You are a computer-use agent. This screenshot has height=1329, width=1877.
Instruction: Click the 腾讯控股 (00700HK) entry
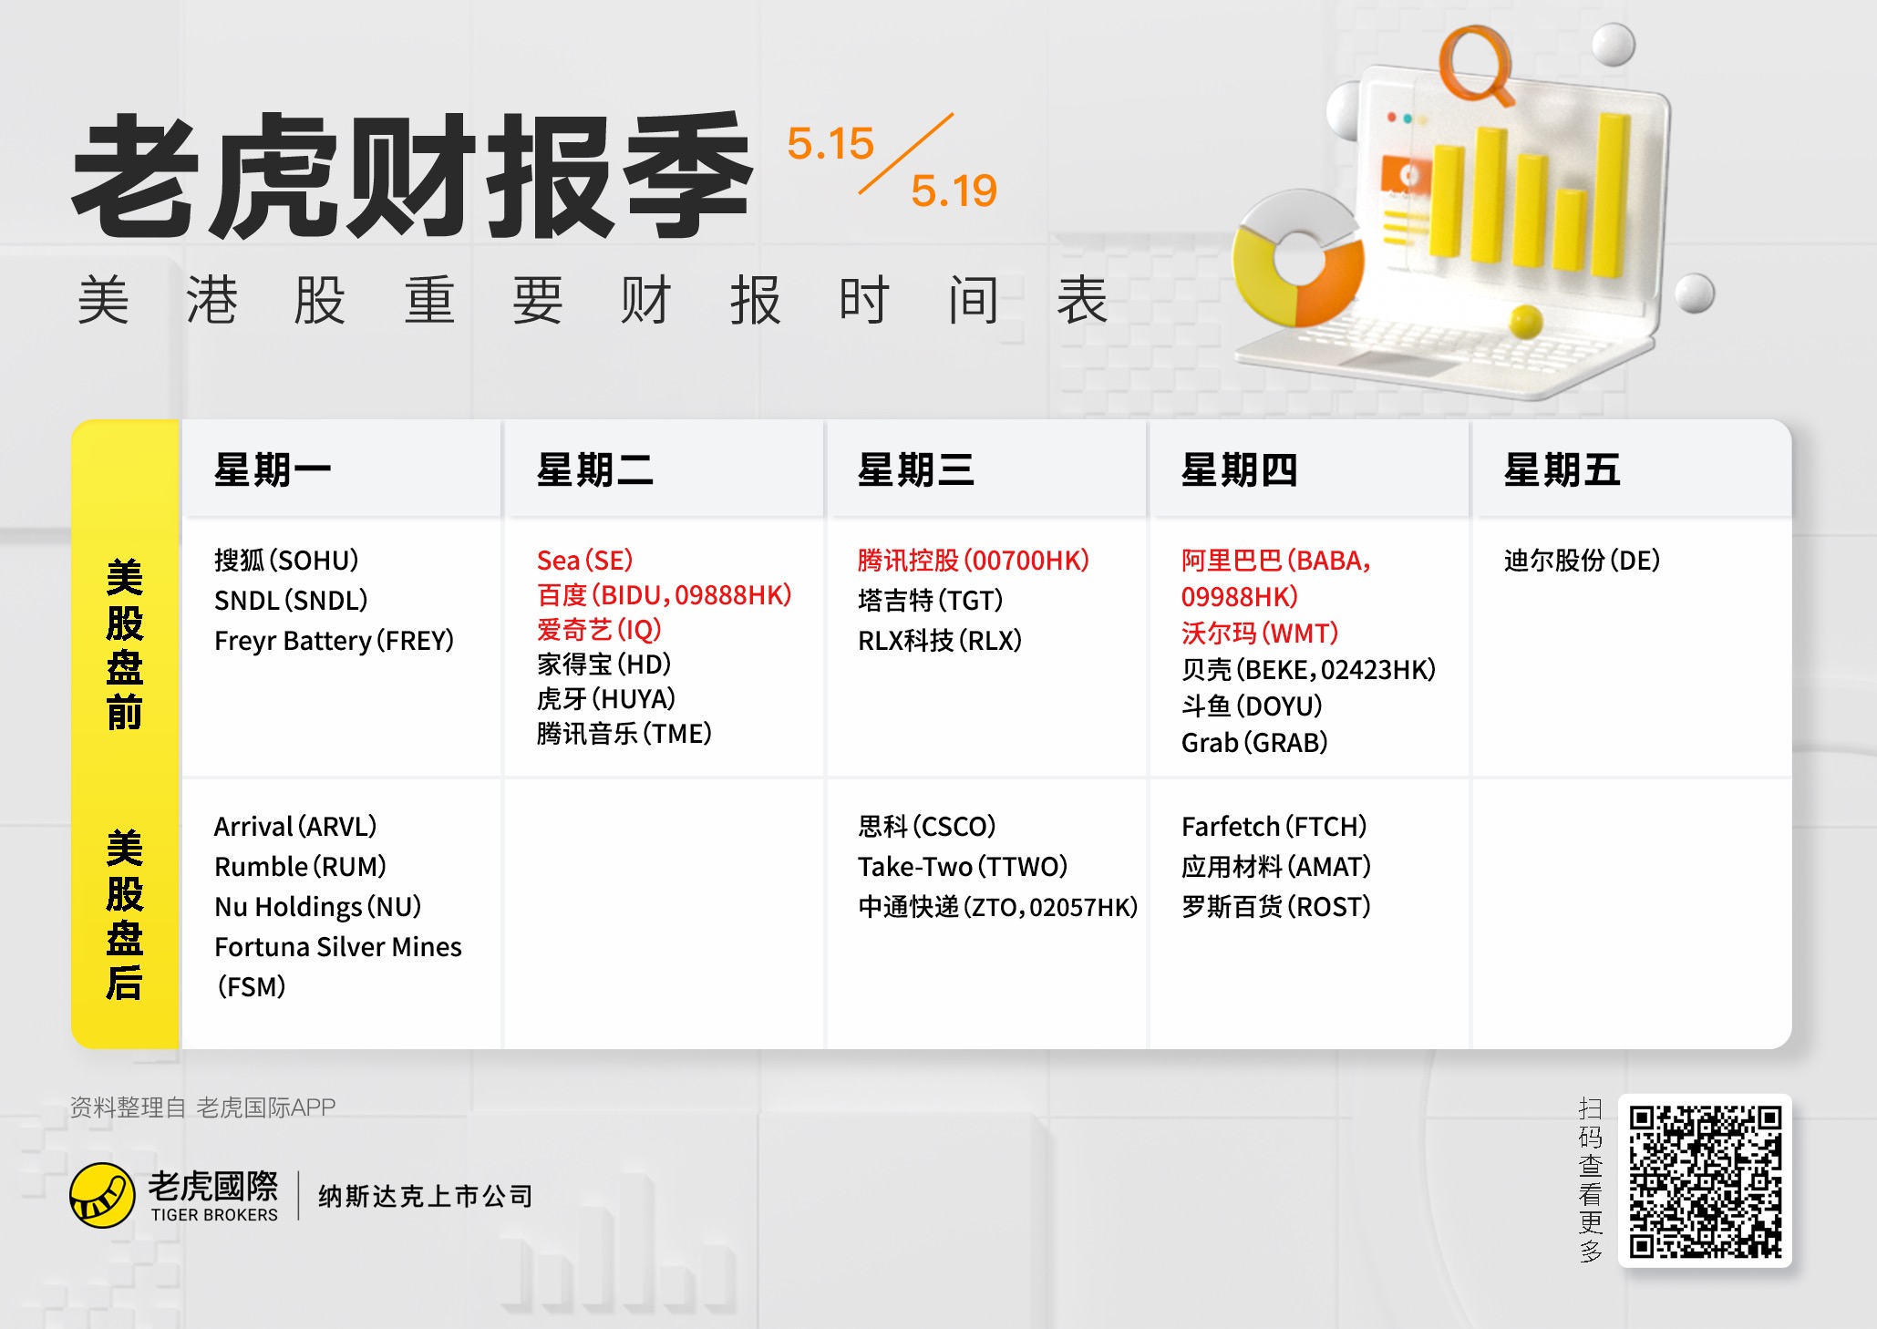coord(973,561)
